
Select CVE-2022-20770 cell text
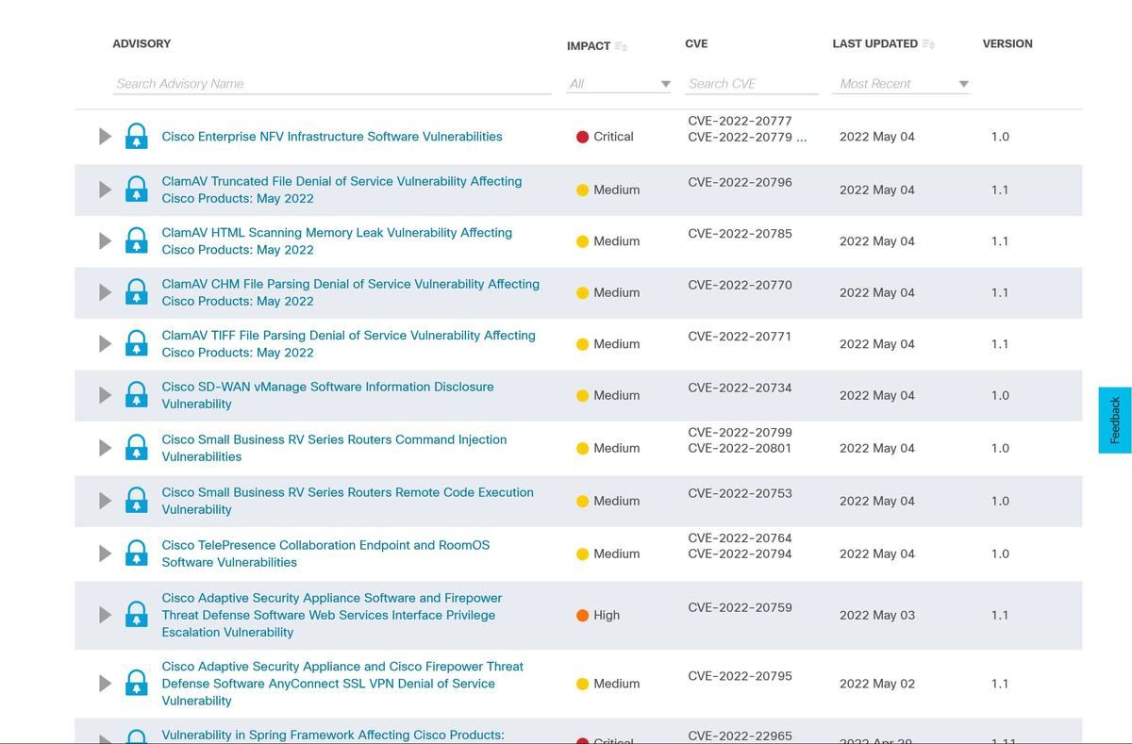tap(741, 285)
